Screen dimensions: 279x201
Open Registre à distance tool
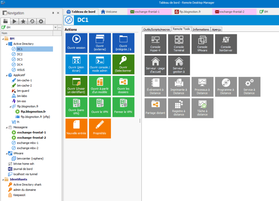(179, 108)
